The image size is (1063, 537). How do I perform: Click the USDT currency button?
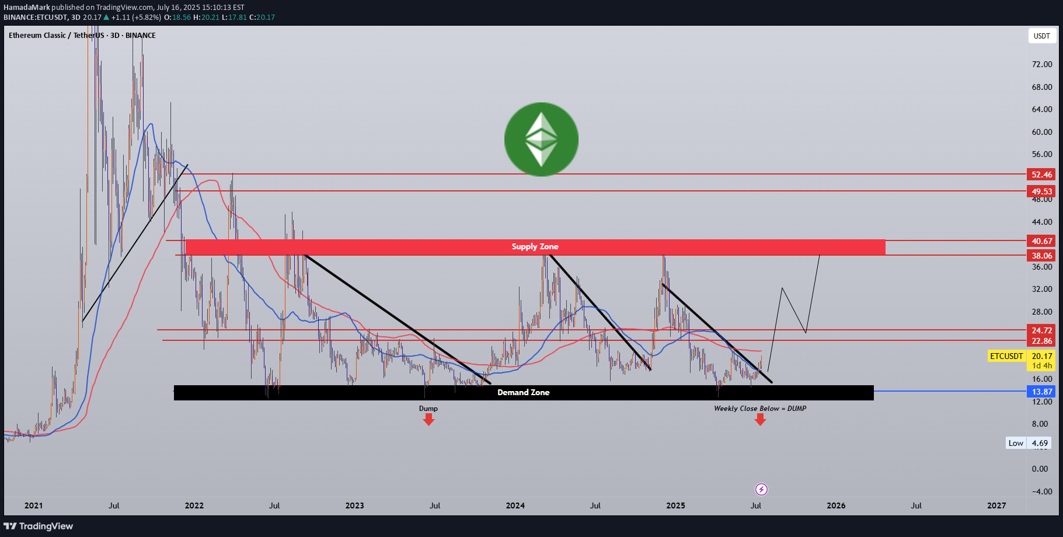[x=1042, y=36]
